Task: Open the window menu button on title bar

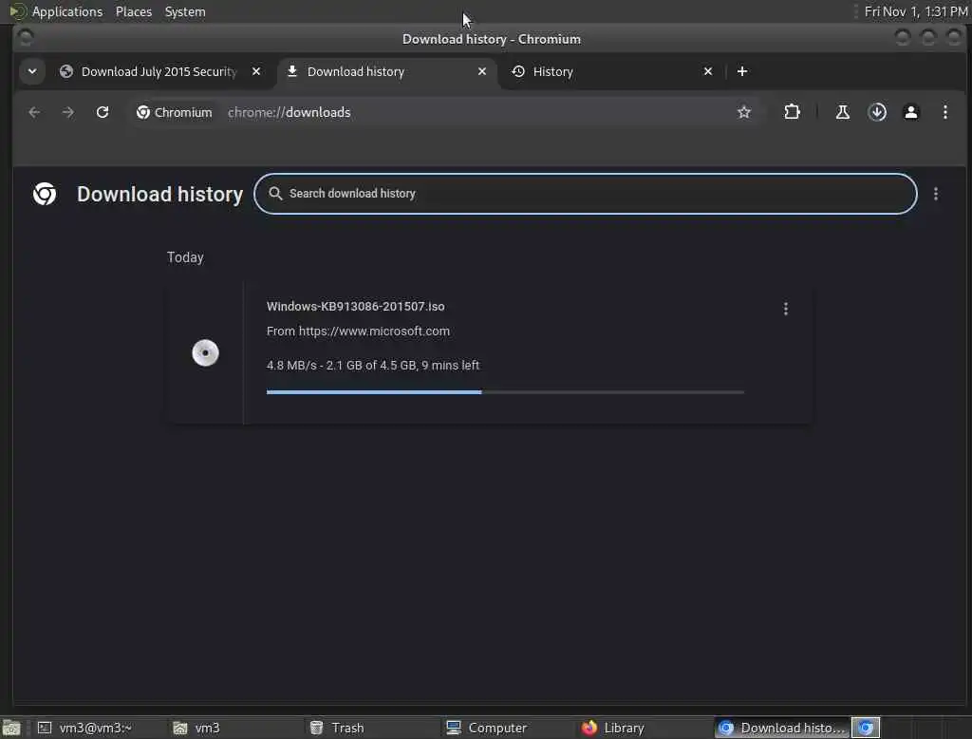Action: pos(25,38)
